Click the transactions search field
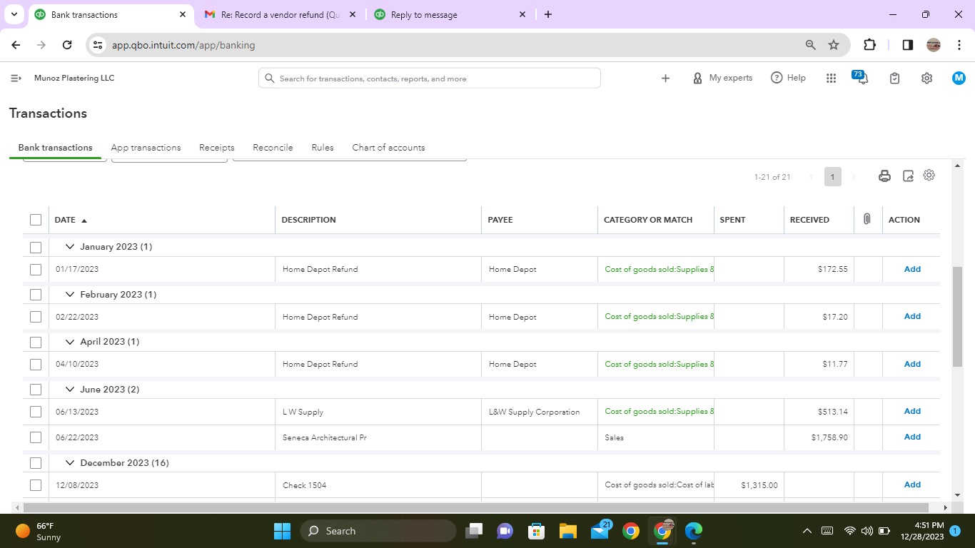The width and height of the screenshot is (975, 548). pyautogui.click(x=428, y=78)
